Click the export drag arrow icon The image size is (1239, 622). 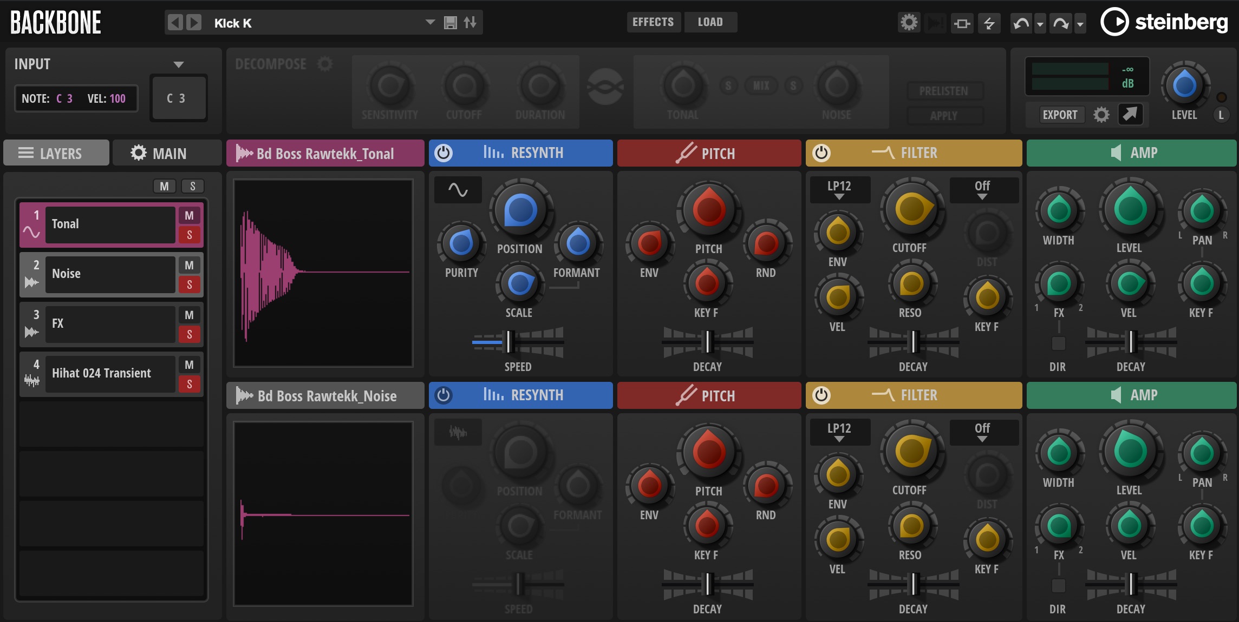pyautogui.click(x=1130, y=114)
